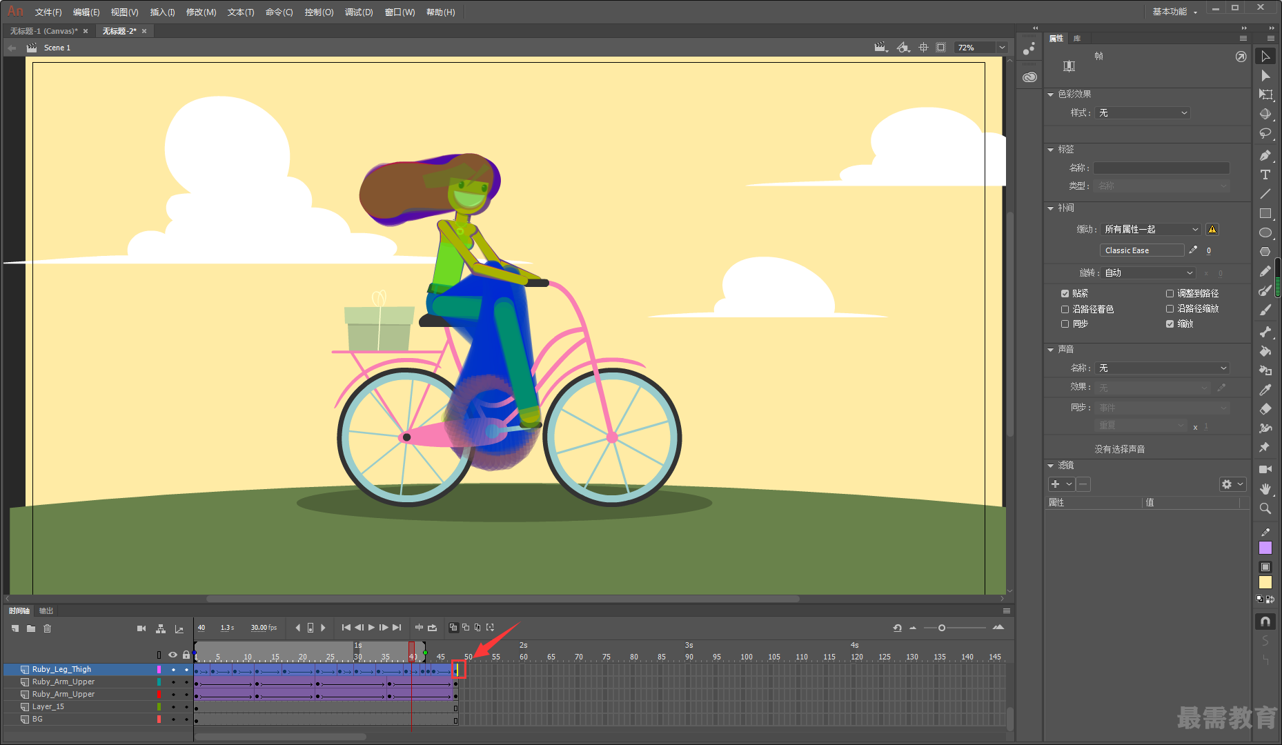Open the 修改(M) menu
The width and height of the screenshot is (1282, 745).
point(201,12)
